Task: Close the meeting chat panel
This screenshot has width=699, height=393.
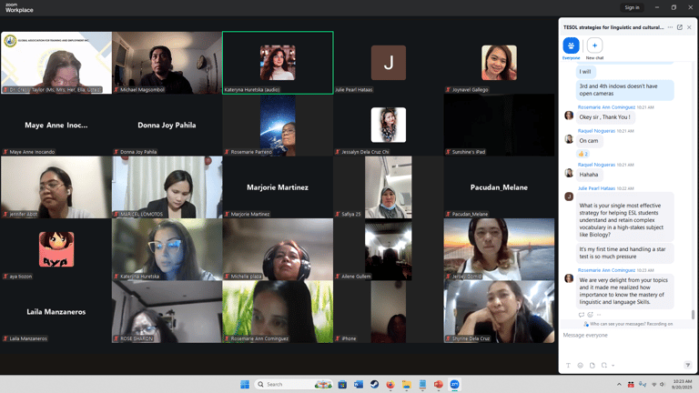Action: (x=689, y=27)
